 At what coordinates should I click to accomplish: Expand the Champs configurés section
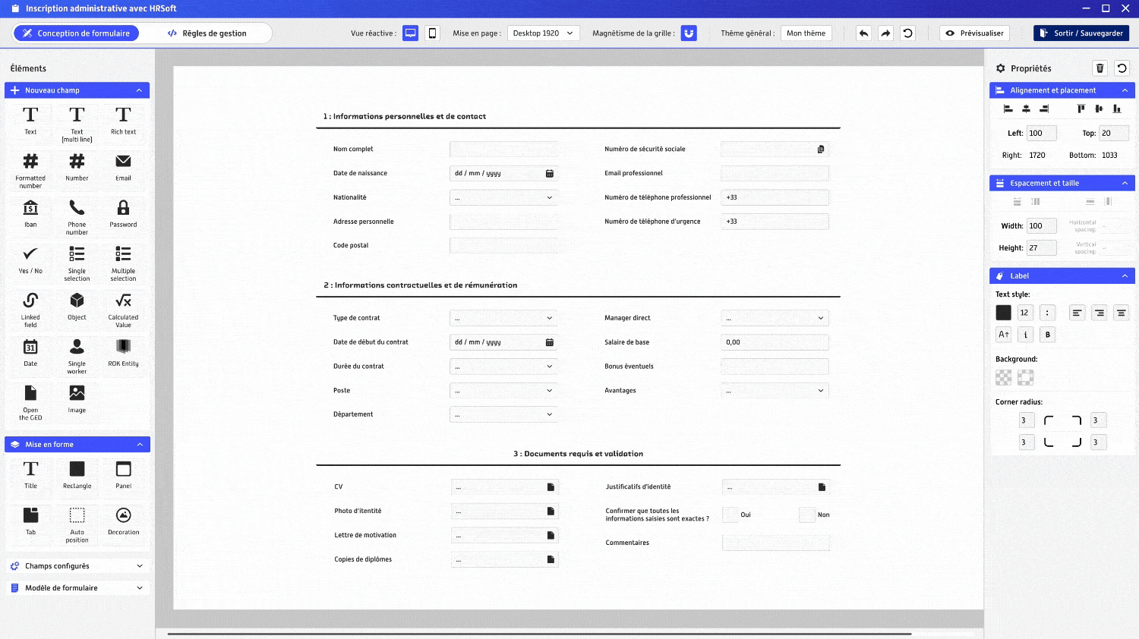77,565
